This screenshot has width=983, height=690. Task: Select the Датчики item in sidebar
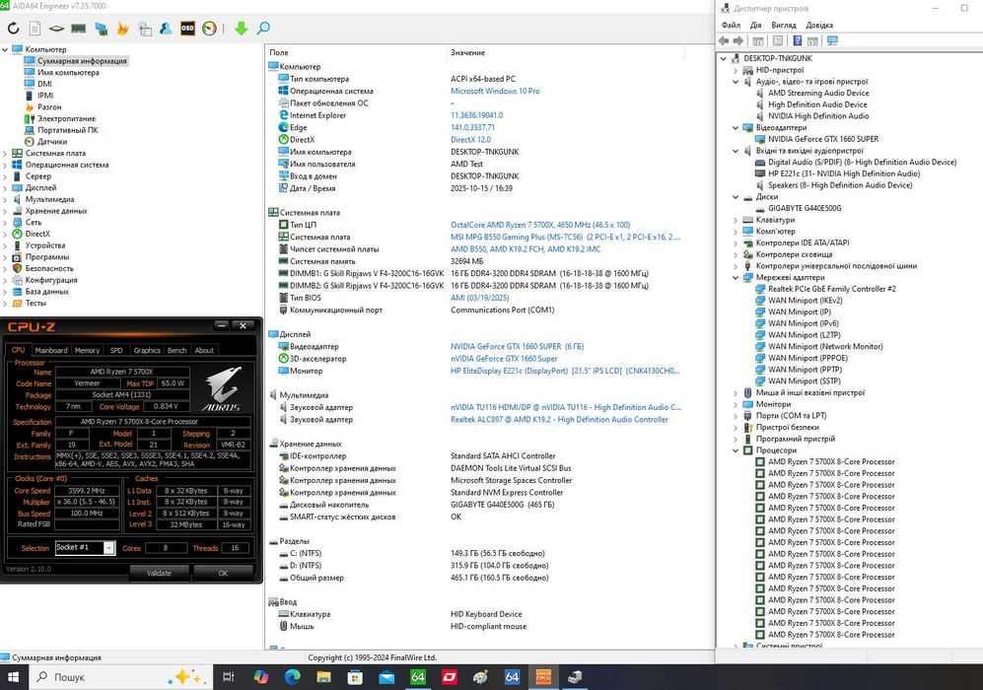[52, 142]
